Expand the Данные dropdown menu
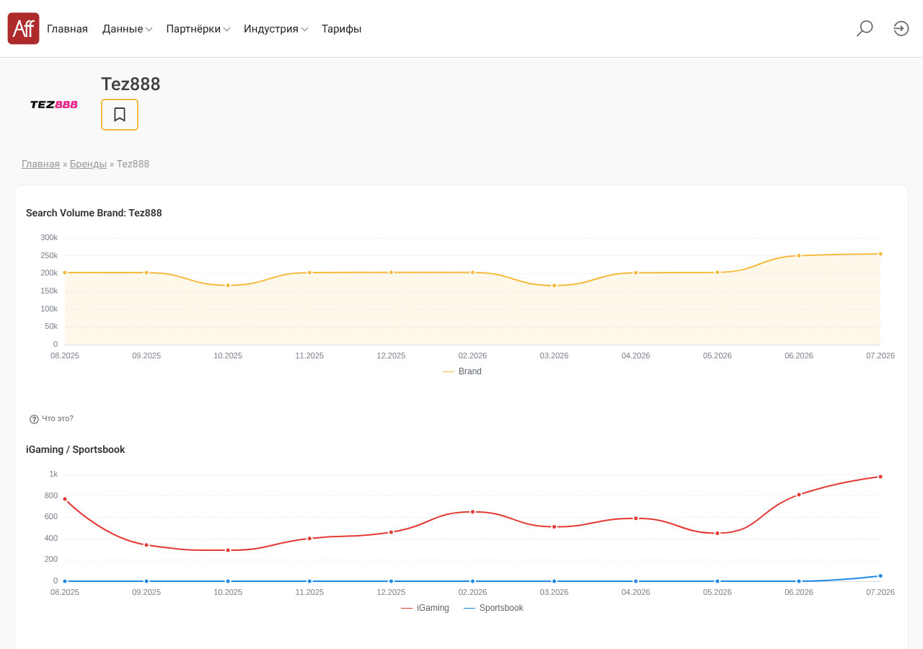 (x=127, y=29)
